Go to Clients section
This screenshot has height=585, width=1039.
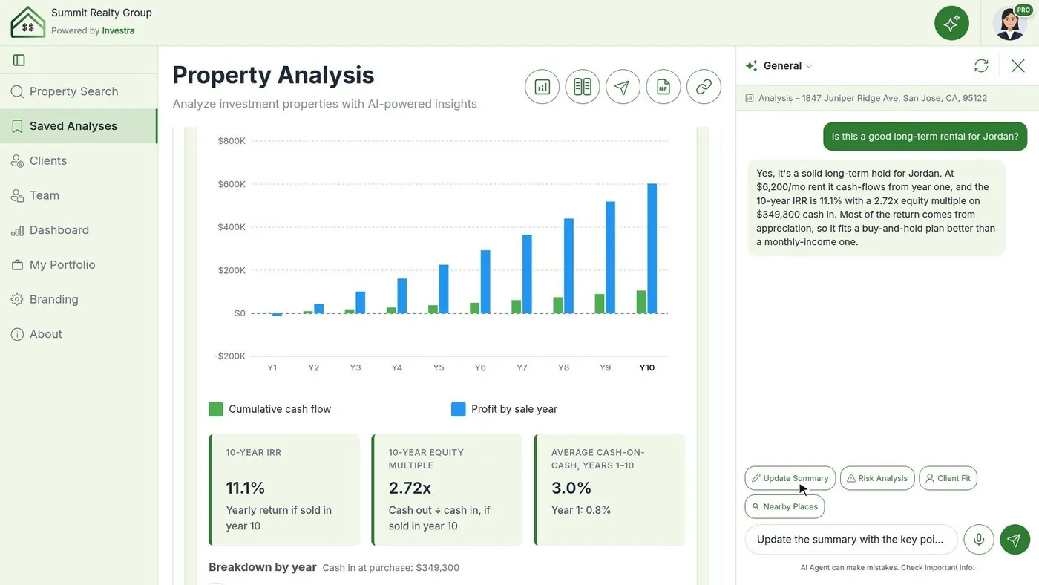[x=79, y=161]
